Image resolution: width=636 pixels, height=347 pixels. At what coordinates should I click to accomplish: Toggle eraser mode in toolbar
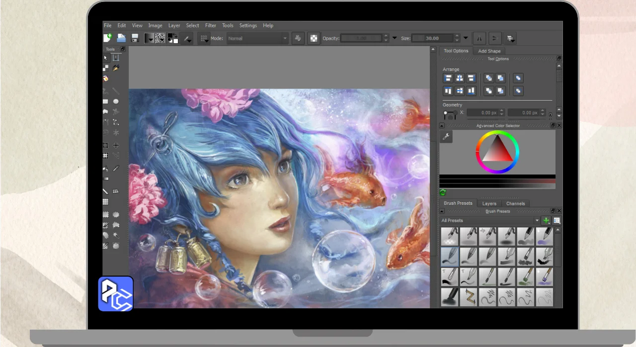click(298, 38)
